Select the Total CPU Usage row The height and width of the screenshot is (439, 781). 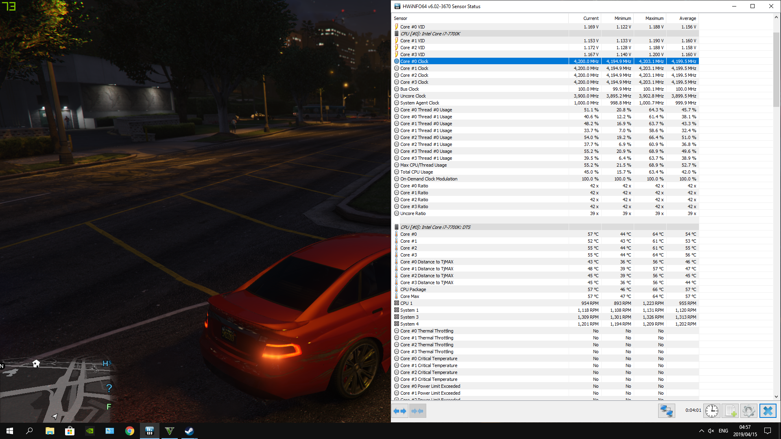pyautogui.click(x=545, y=172)
